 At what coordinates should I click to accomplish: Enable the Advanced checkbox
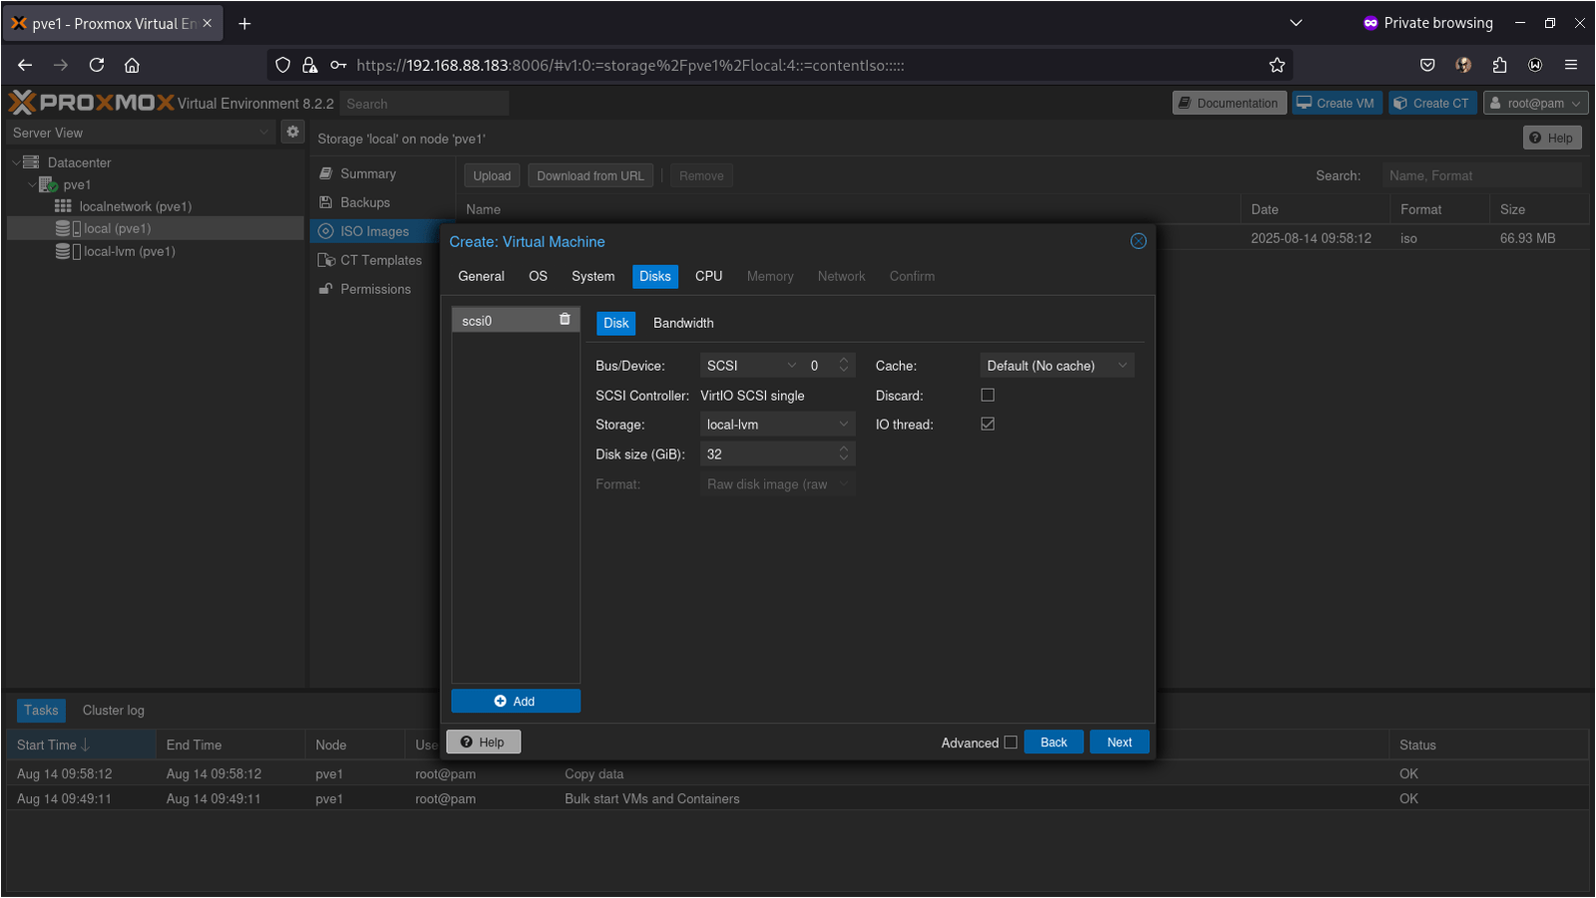pos(1010,743)
